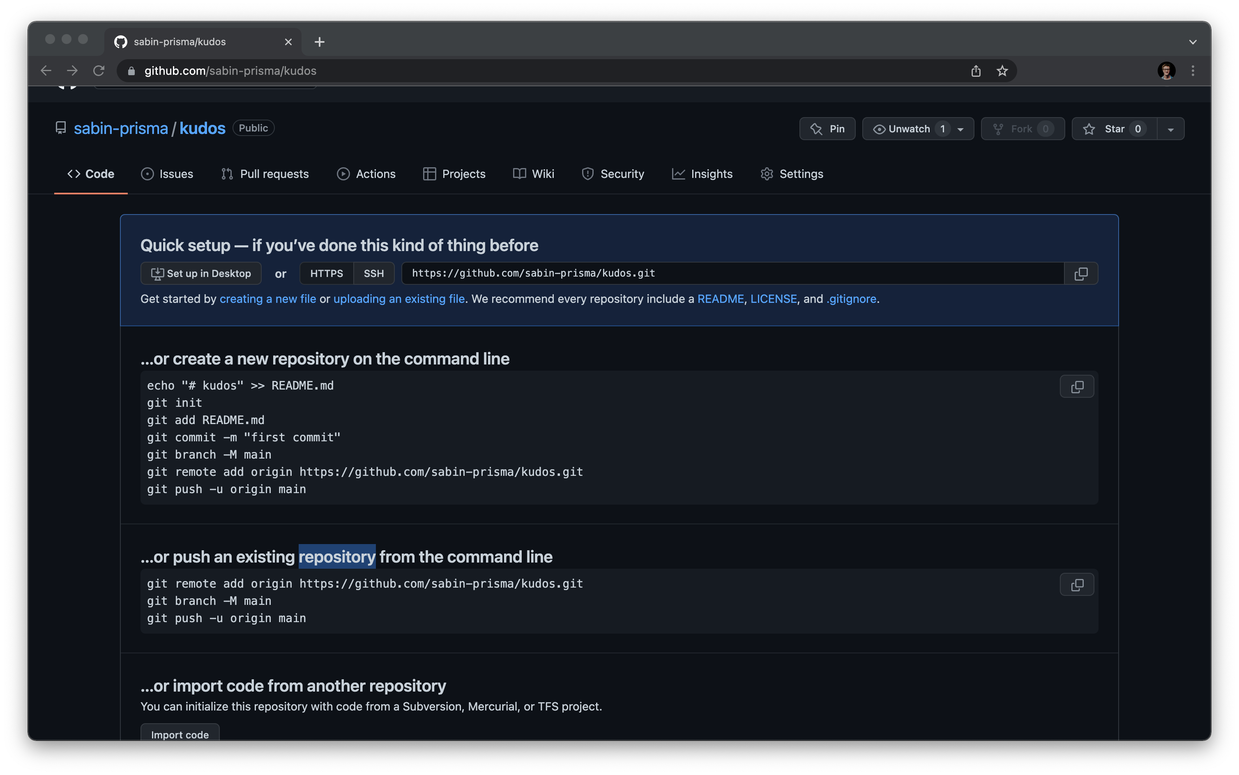Select the HTTPS protocol option
1239x775 pixels.
[327, 274]
